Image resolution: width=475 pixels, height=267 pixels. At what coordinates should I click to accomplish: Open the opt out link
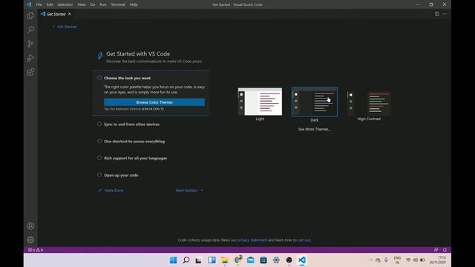point(304,240)
